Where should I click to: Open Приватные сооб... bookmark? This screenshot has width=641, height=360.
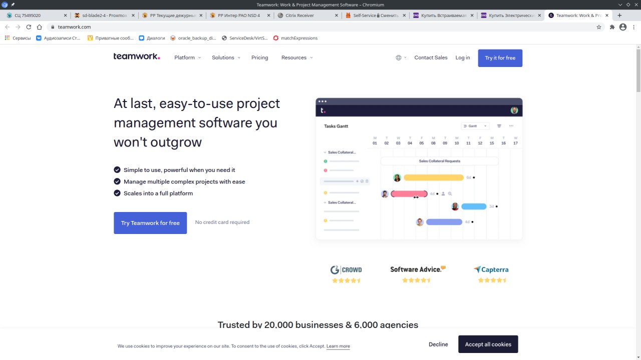(111, 38)
